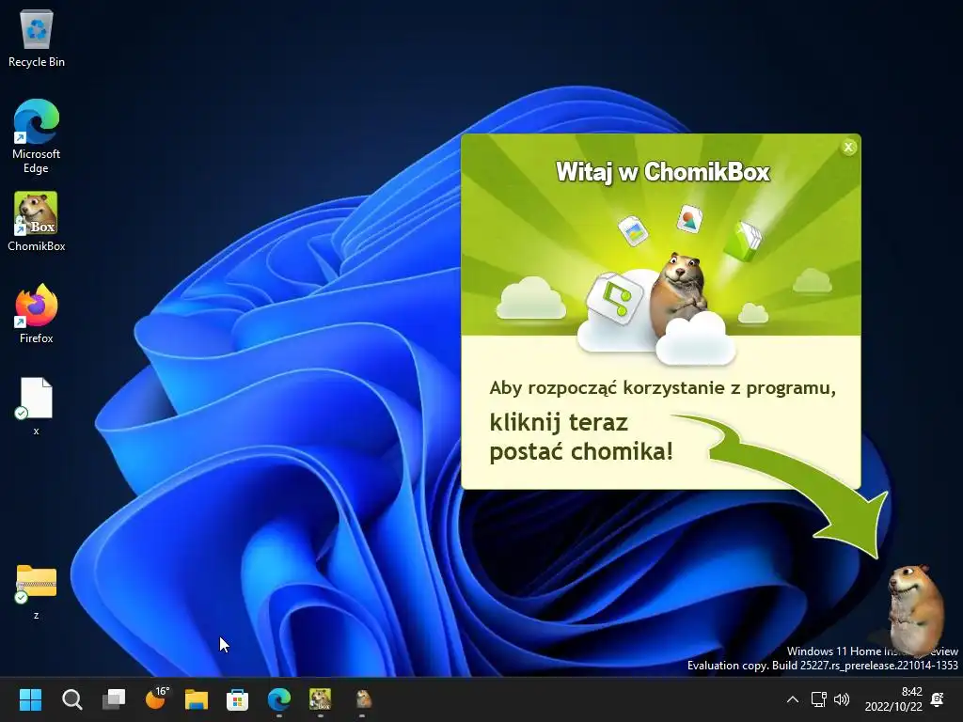Open the volume tray icon
Screen dimensions: 963x722
pos(842,699)
